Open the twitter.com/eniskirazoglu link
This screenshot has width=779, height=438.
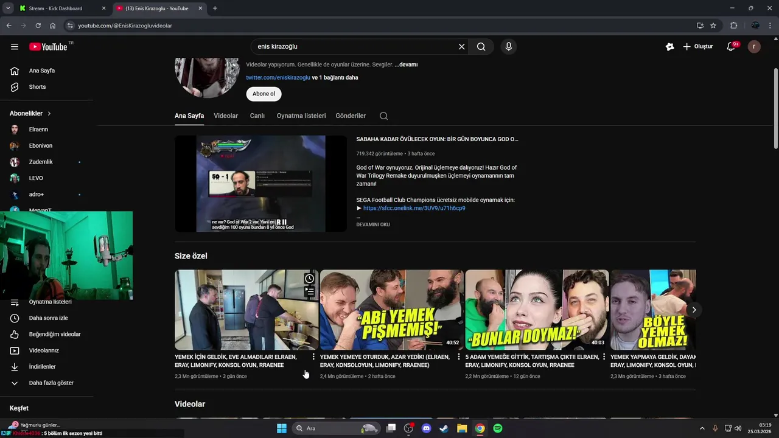[278, 77]
